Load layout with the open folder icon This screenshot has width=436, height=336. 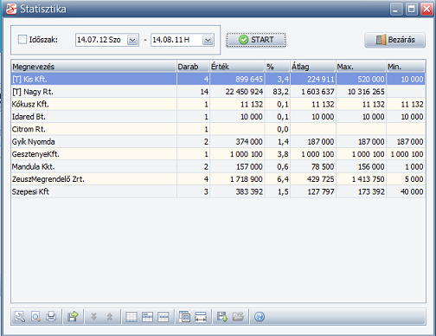pyautogui.click(x=238, y=317)
